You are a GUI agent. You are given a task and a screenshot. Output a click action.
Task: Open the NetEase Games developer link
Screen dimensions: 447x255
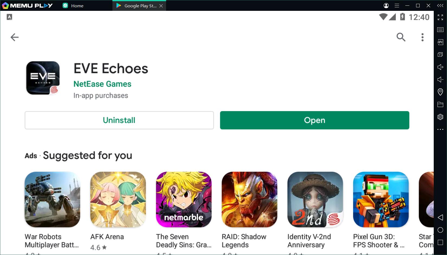102,84
